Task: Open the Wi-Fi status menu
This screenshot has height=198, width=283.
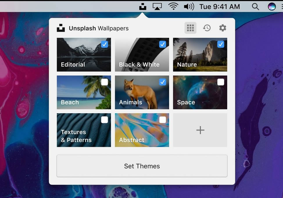Action: pos(173,6)
